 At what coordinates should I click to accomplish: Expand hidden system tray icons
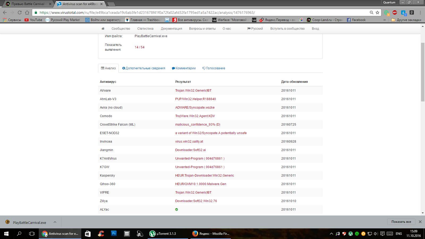point(331,234)
